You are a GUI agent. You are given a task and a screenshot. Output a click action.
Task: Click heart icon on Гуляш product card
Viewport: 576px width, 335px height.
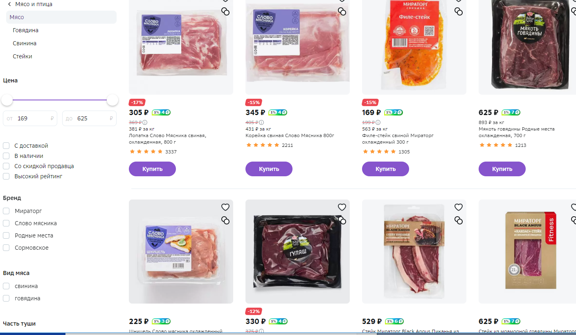tap(342, 207)
